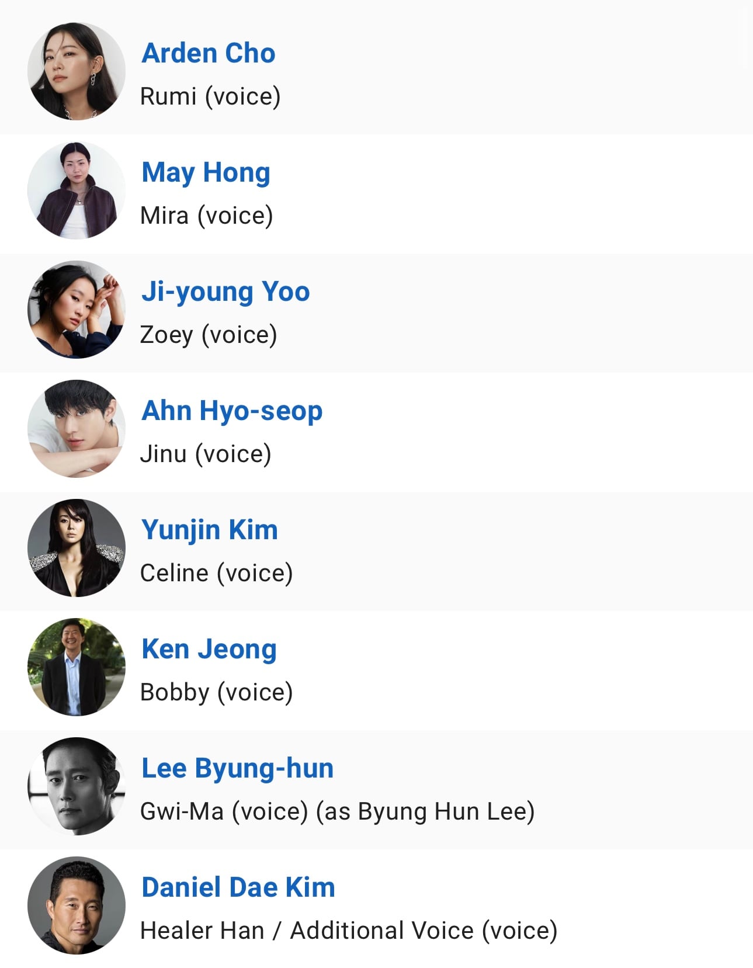This screenshot has height=968, width=753.
Task: Tap the Gwi-Ma (voice) credit line
Action: (337, 811)
